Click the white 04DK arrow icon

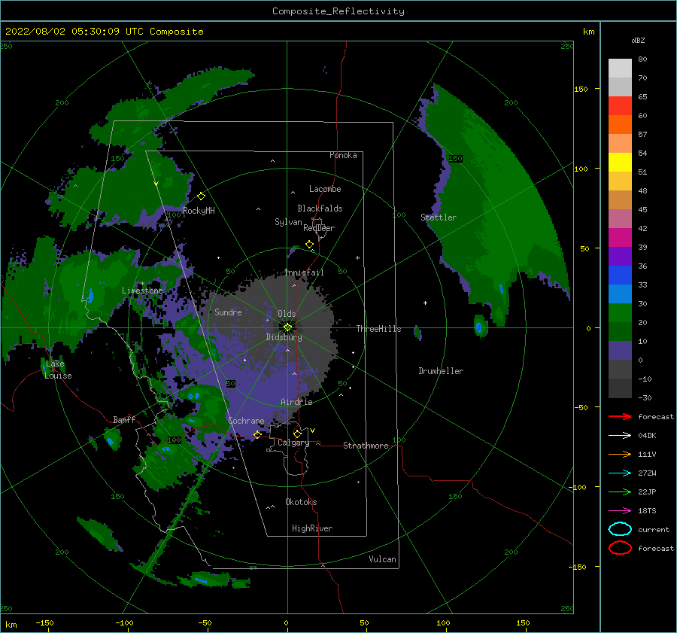pos(620,436)
